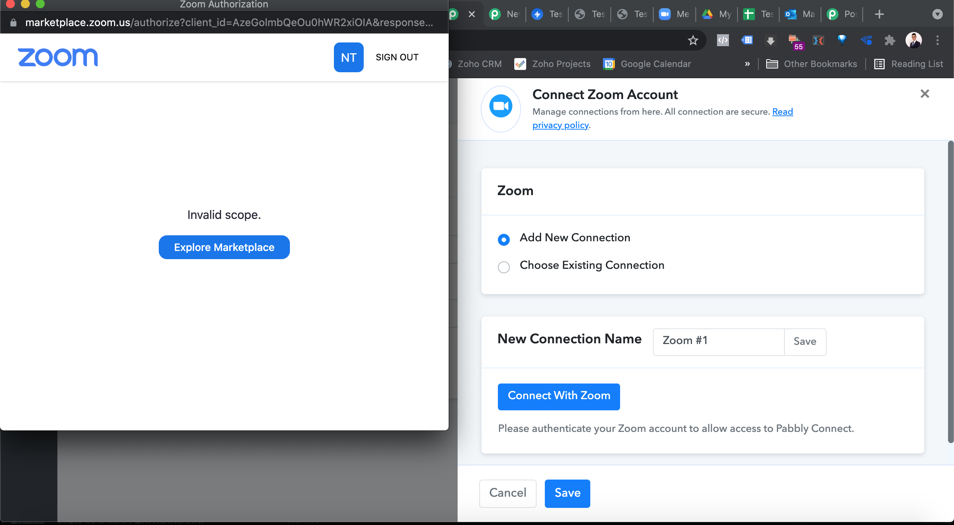Click the connection panel's vertical scrollbar
954x525 pixels.
click(951, 292)
